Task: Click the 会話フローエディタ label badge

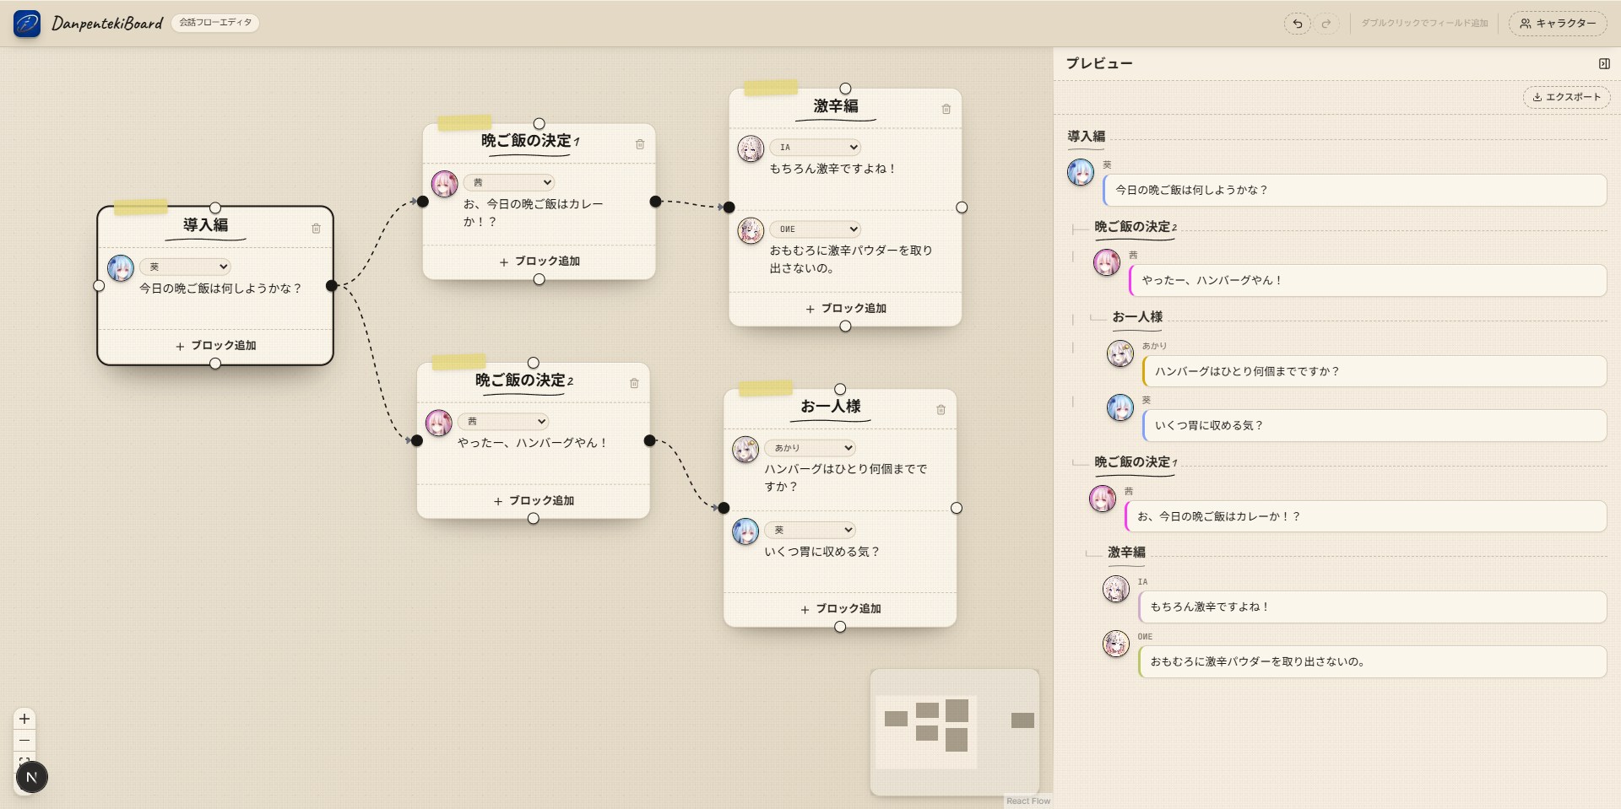Action: click(215, 23)
